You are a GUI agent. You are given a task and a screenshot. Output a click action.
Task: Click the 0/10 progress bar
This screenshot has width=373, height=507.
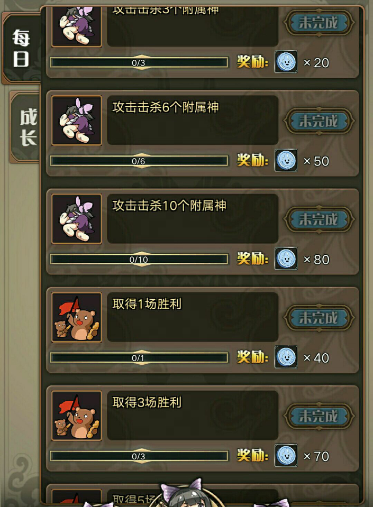point(139,259)
